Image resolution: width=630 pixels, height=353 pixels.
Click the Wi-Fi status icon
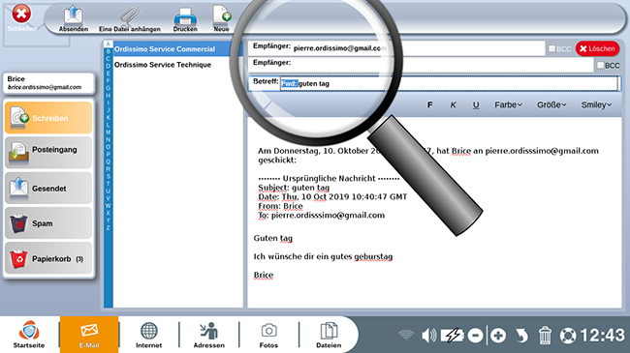[x=406, y=335]
